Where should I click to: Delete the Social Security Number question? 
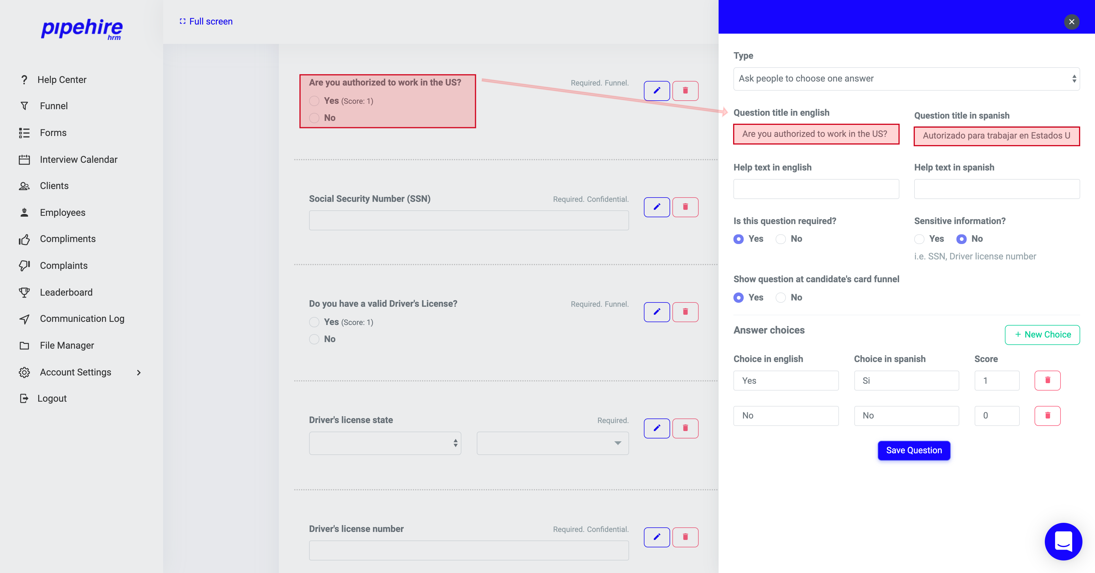685,207
